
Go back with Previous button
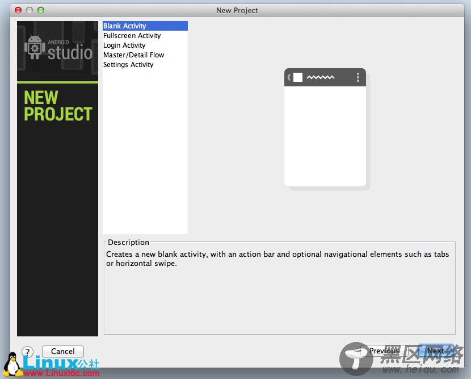[x=384, y=351]
